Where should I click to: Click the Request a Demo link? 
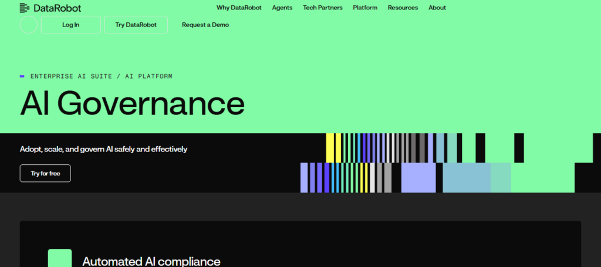coord(205,25)
